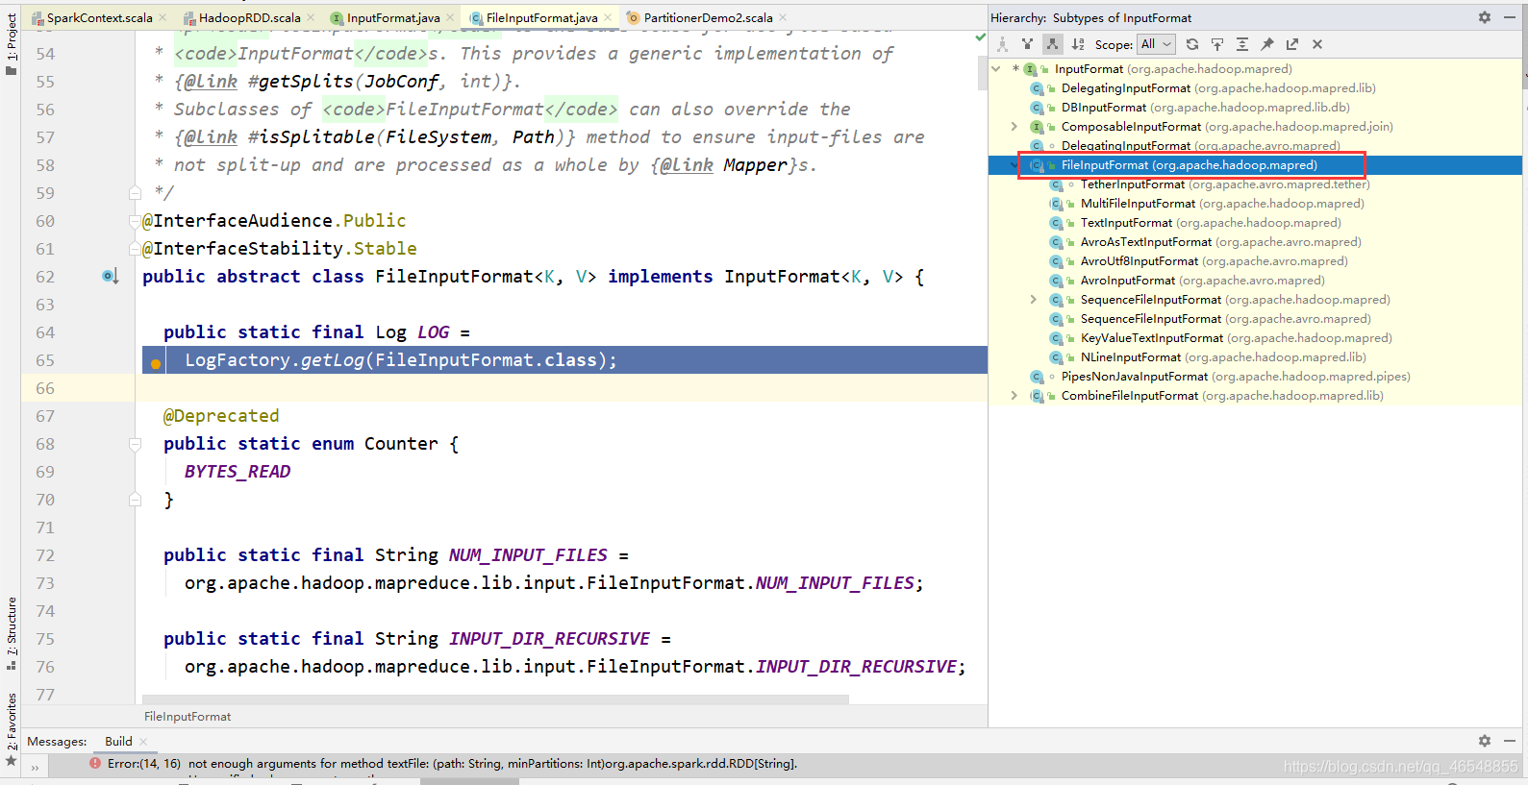Expand the ComposableInputFormat node
The width and height of the screenshot is (1528, 785).
(x=1014, y=127)
